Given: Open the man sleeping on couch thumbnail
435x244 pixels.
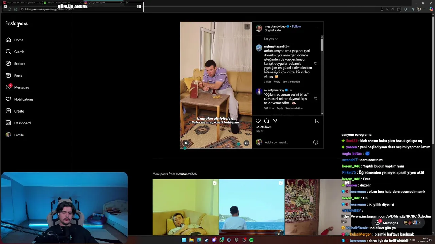Looking at the screenshot, I should point(185,207).
